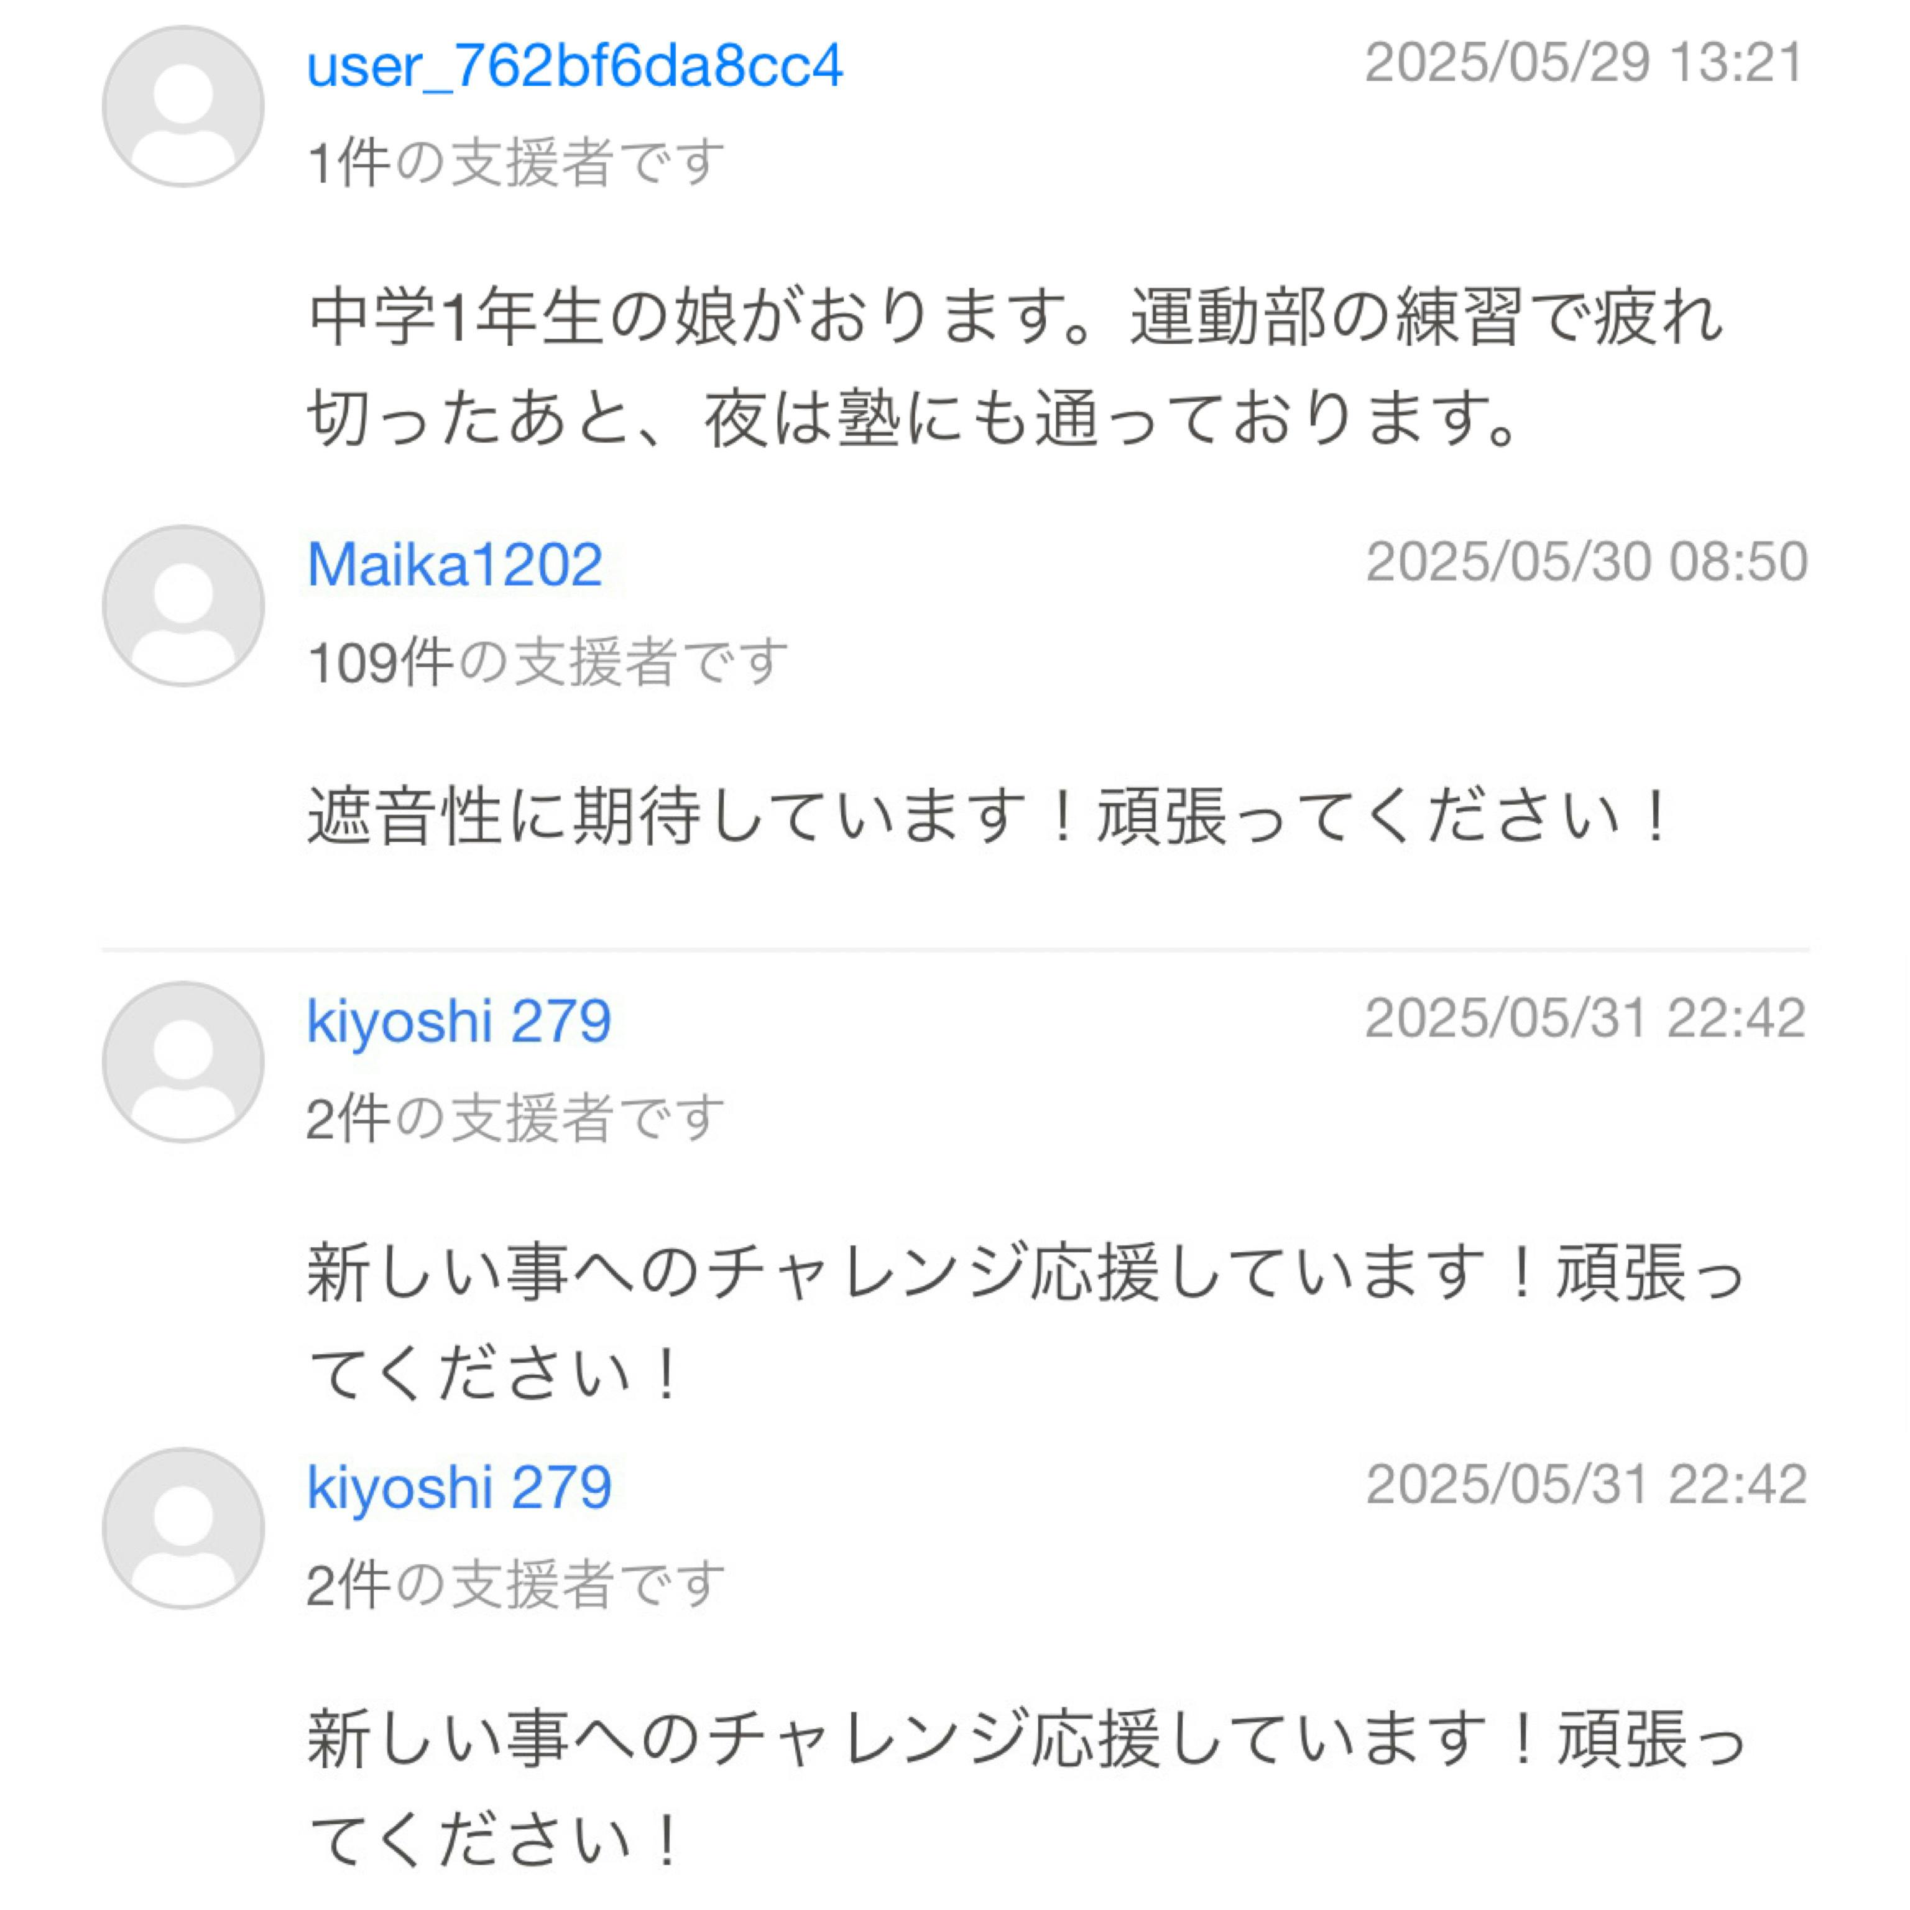Click the avatar beside the first kiyoshi 279 comment
1910x1910 pixels.
click(x=183, y=1063)
